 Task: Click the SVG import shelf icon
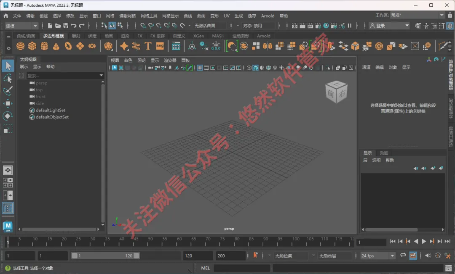point(160,46)
